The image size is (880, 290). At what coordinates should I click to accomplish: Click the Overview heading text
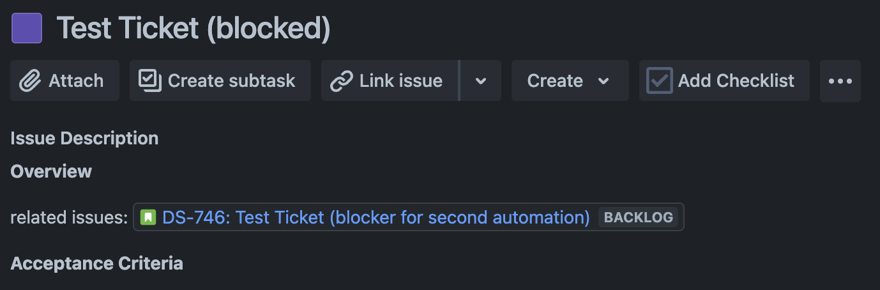51,171
